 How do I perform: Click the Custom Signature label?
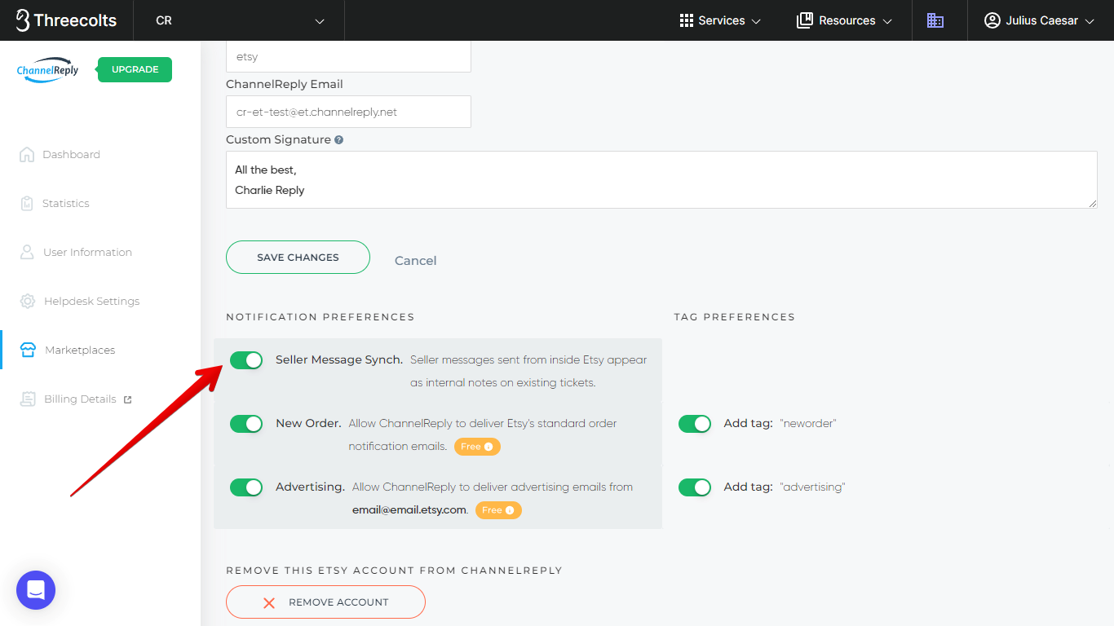[278, 139]
